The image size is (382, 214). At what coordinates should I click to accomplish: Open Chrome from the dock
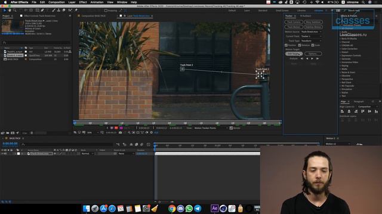point(172,209)
